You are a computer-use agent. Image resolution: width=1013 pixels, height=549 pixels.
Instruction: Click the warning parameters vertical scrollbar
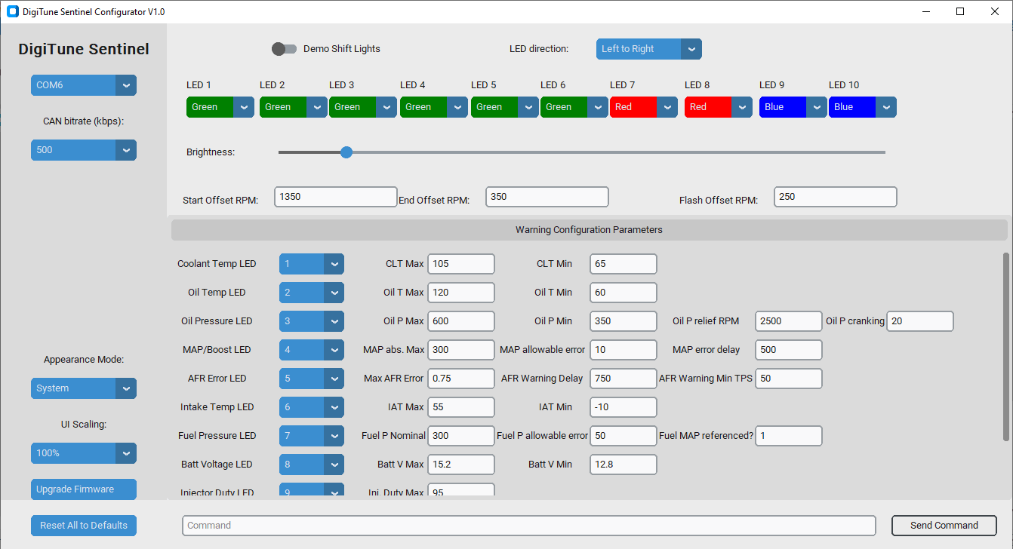click(1006, 347)
